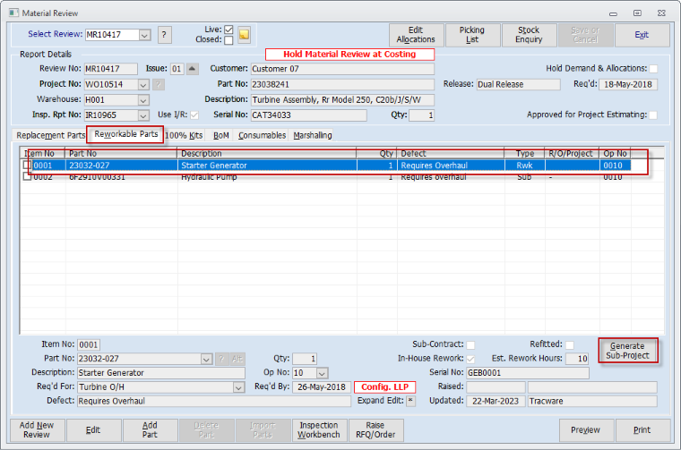Click the question mark beside bottom Part No field

(221, 359)
